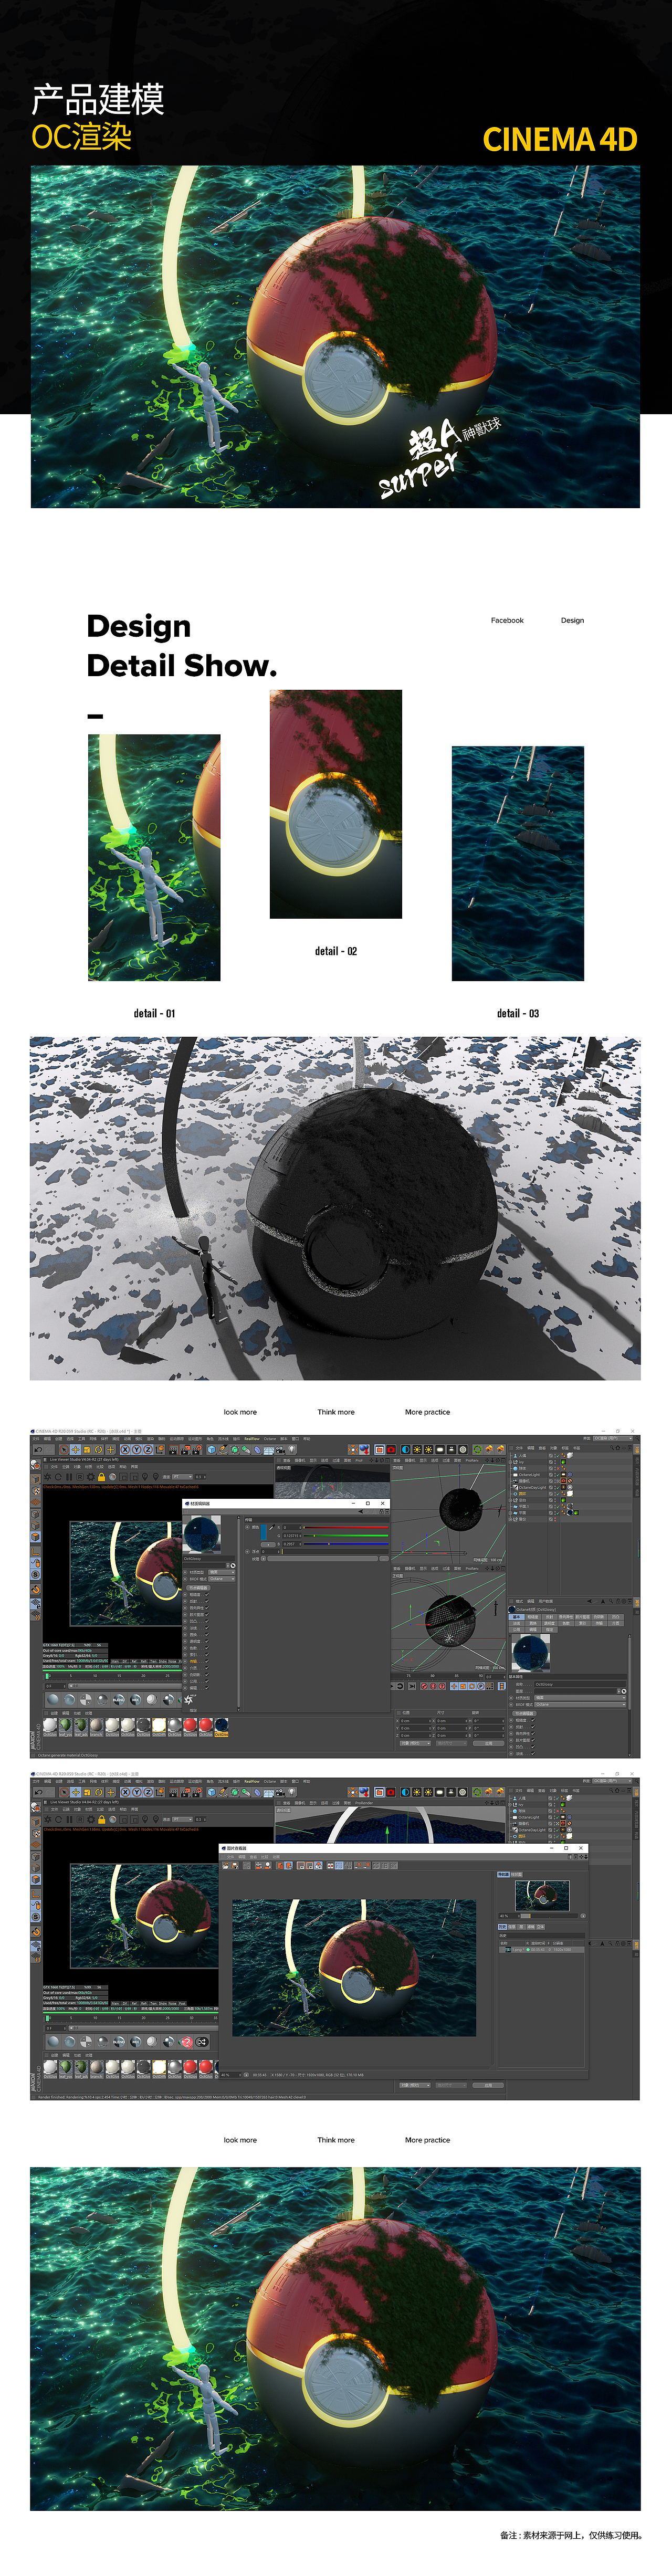
Task: Open ProRender viewport menu in Picture Viewer screenshot
Action: click(x=363, y=1803)
